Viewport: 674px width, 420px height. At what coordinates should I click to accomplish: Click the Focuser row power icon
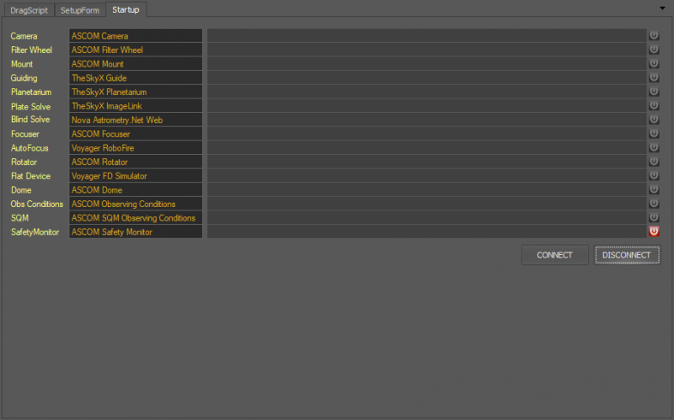pyautogui.click(x=654, y=134)
